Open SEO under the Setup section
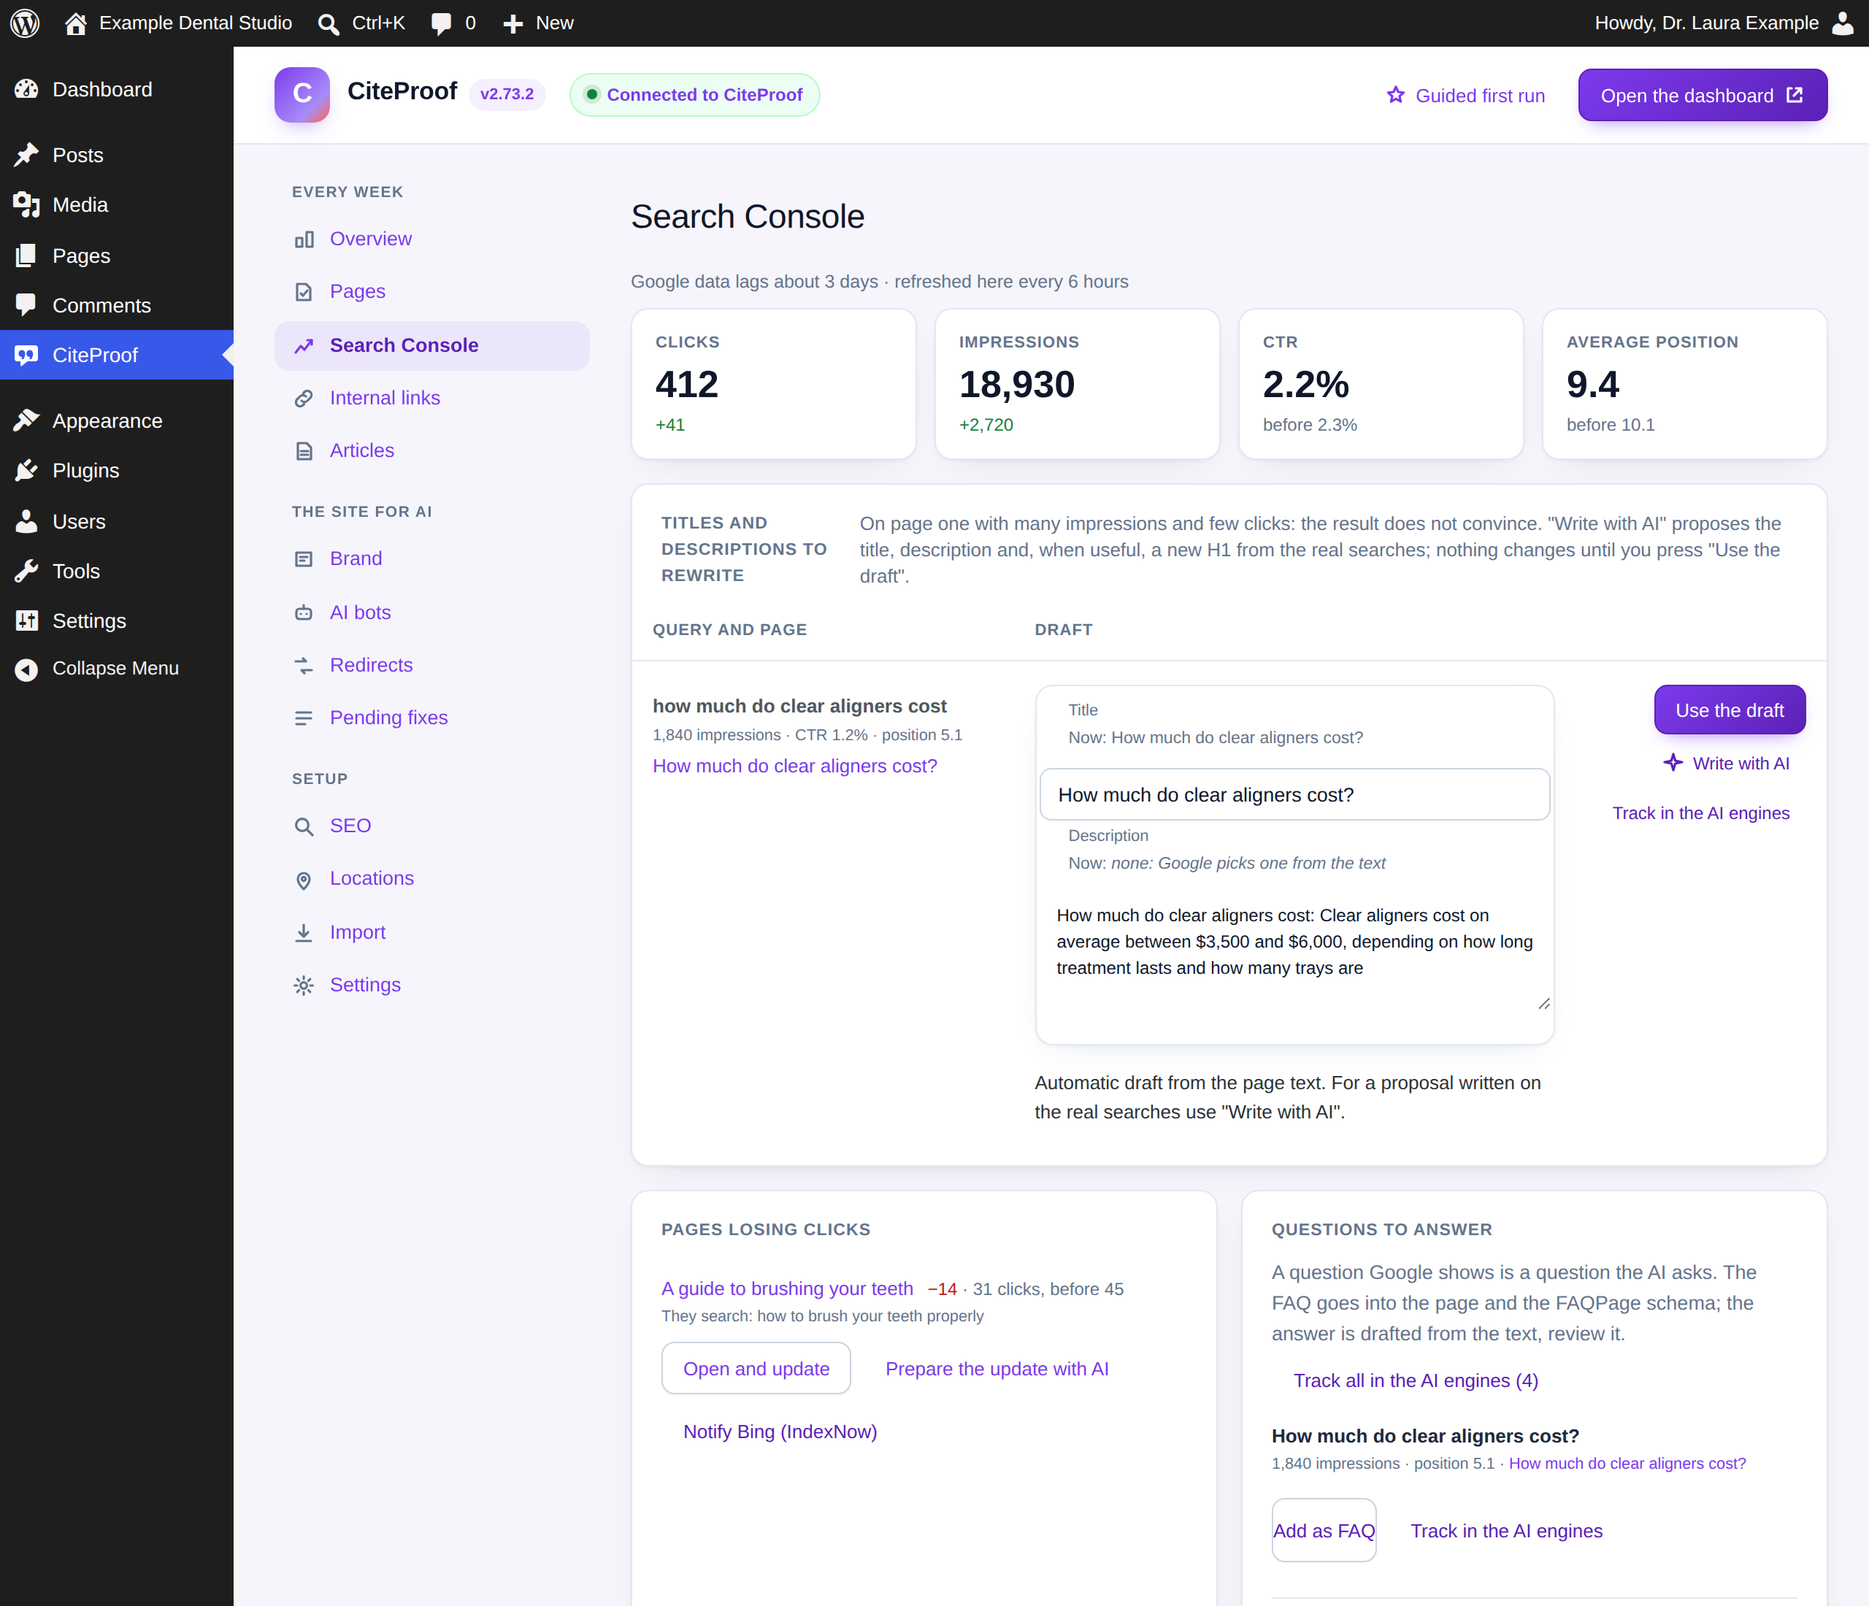1869x1606 pixels. pyautogui.click(x=432, y=826)
